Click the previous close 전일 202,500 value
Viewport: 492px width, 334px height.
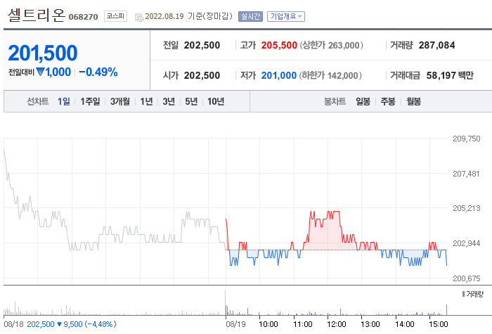(202, 45)
